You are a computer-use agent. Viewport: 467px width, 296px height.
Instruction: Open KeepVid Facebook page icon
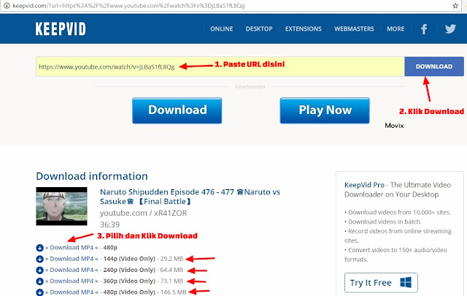(424, 29)
